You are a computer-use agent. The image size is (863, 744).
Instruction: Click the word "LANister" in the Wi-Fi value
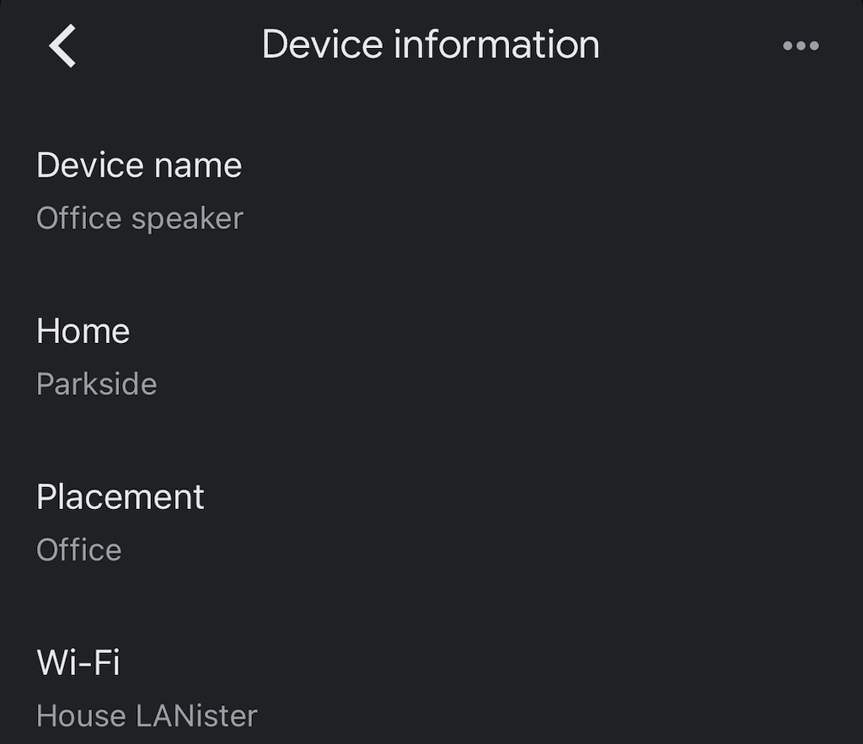[x=196, y=716]
